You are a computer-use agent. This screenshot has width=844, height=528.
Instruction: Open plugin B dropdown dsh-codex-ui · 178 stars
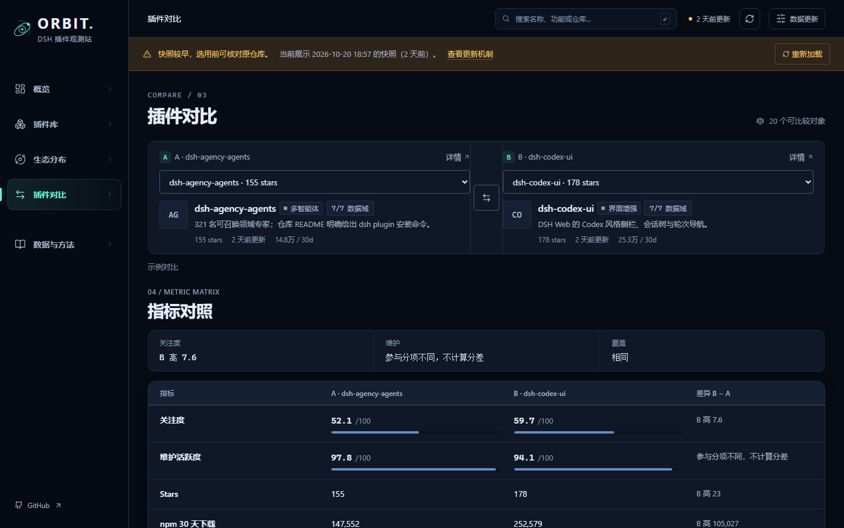pos(658,182)
